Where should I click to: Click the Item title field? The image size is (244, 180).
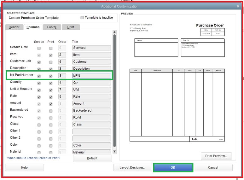click(x=92, y=55)
